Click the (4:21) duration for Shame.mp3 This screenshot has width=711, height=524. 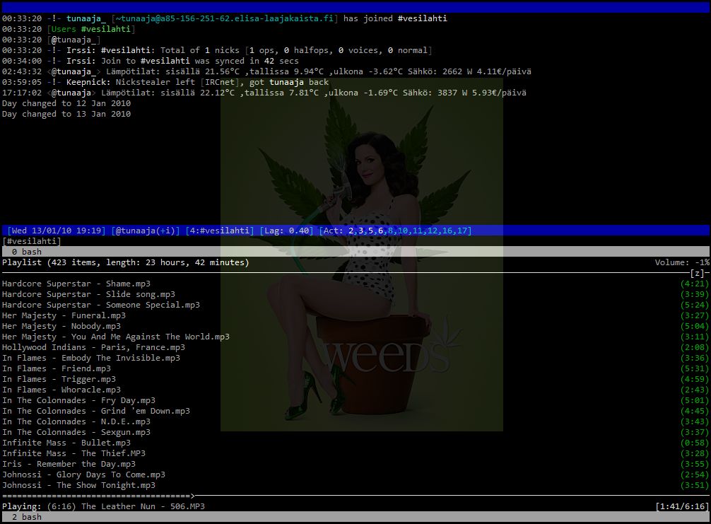[x=694, y=284]
